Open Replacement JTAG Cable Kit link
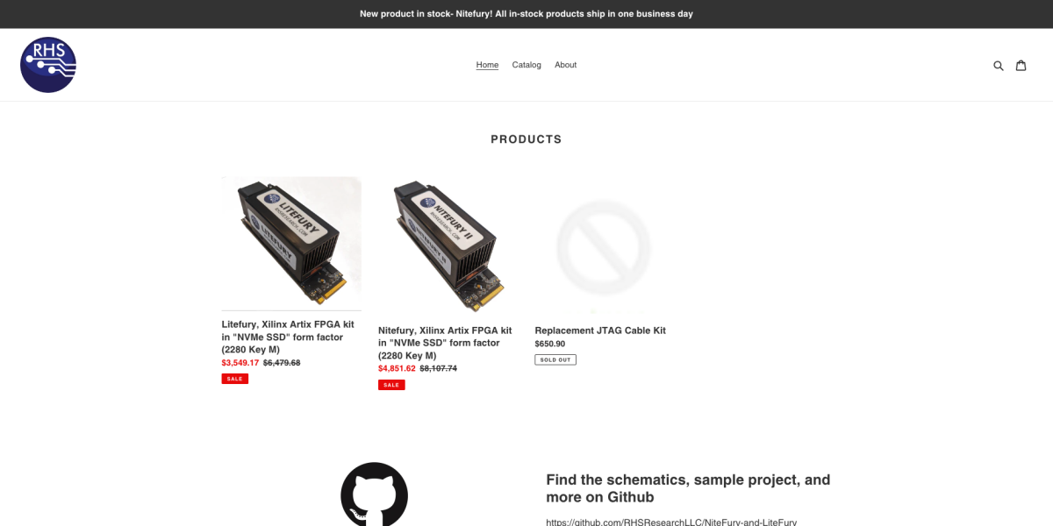 [600, 331]
